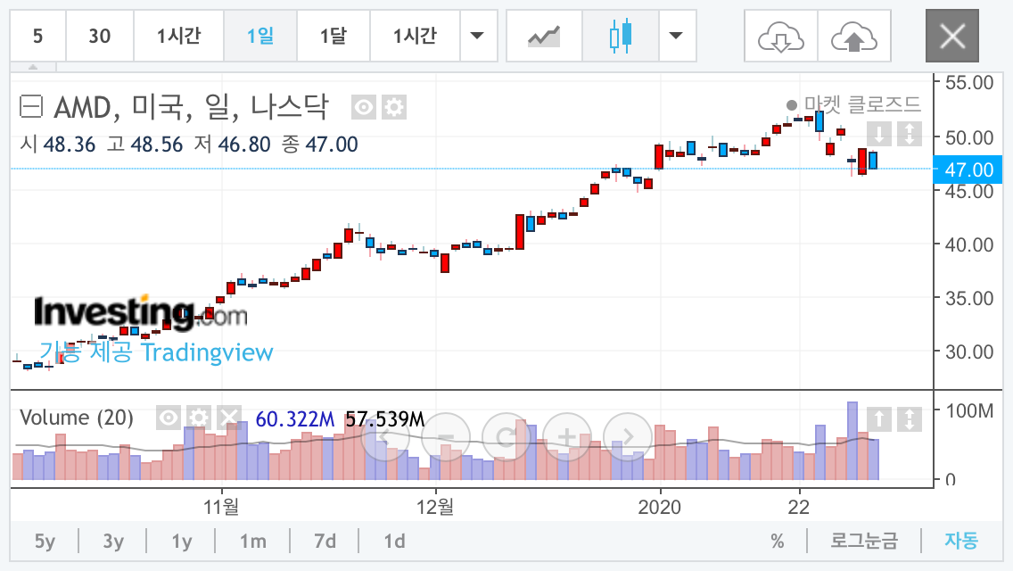This screenshot has width=1013, height=571.
Task: Switch to candlestick chart style
Action: click(x=621, y=36)
